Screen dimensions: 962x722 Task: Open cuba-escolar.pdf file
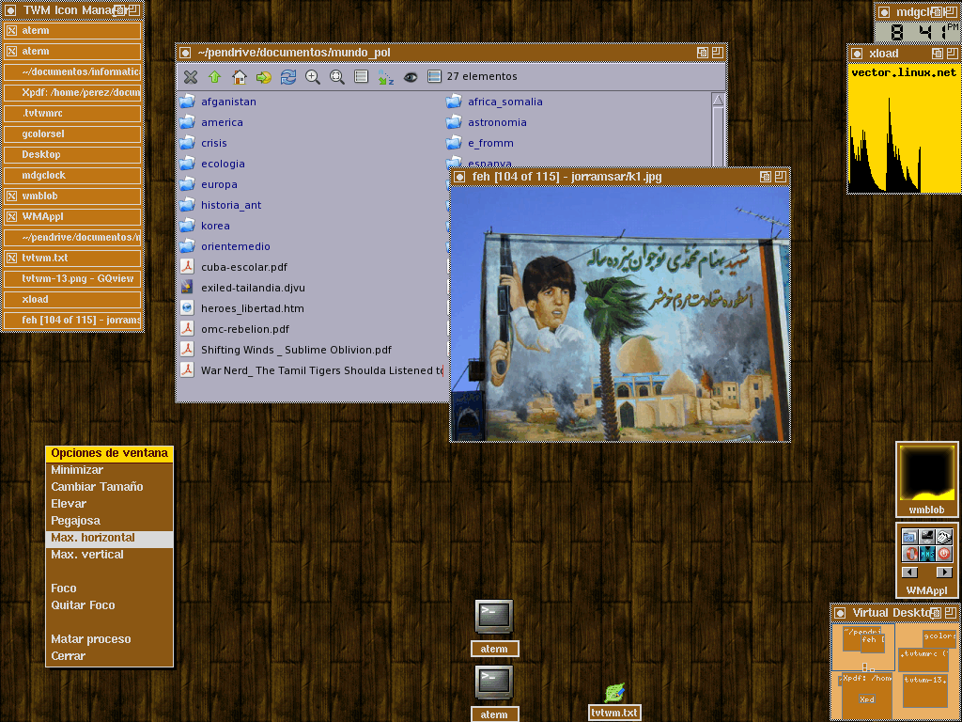click(x=243, y=267)
